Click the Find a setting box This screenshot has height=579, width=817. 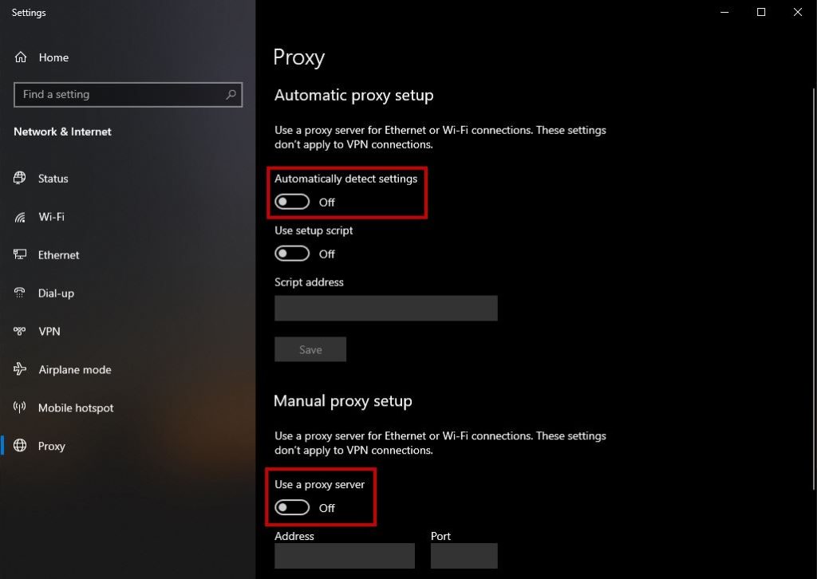120,94
